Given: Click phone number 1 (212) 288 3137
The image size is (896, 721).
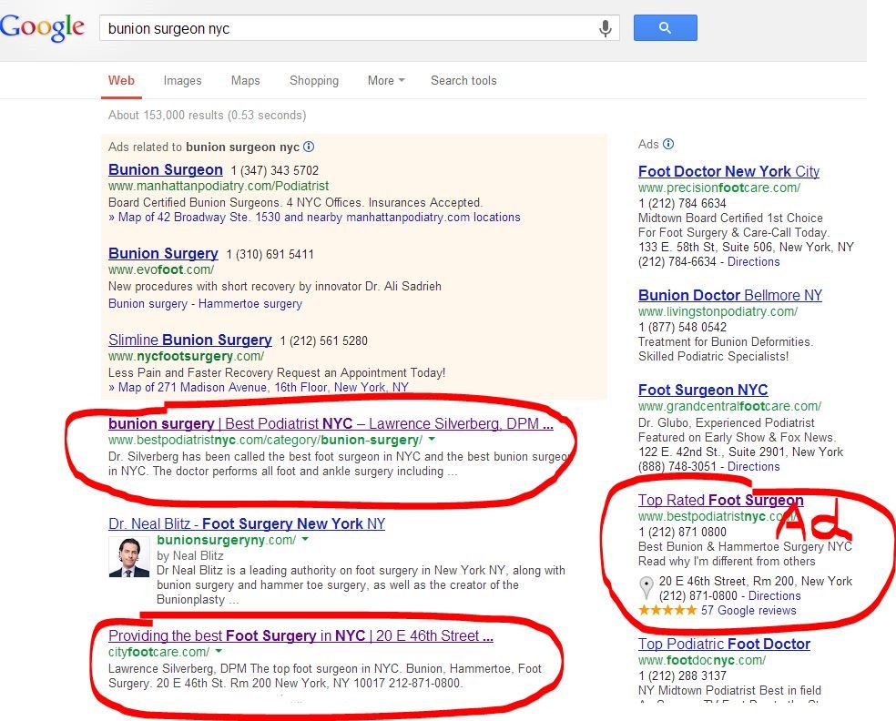Looking at the screenshot, I should 682,675.
